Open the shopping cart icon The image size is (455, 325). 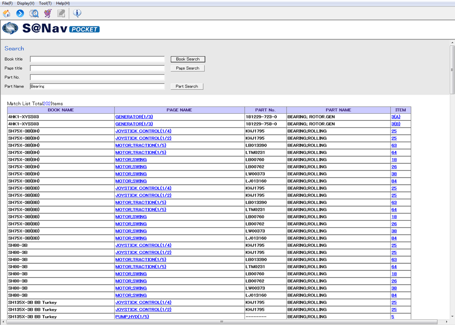pos(48,13)
